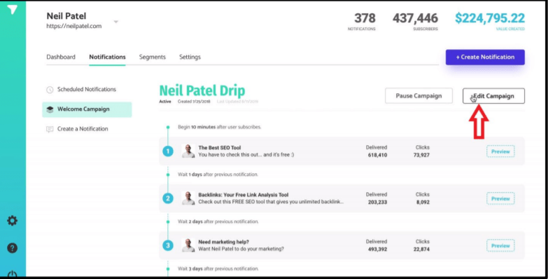Image resolution: width=548 pixels, height=279 pixels.
Task: Click the numbered circle for step 3
Action: (168, 245)
